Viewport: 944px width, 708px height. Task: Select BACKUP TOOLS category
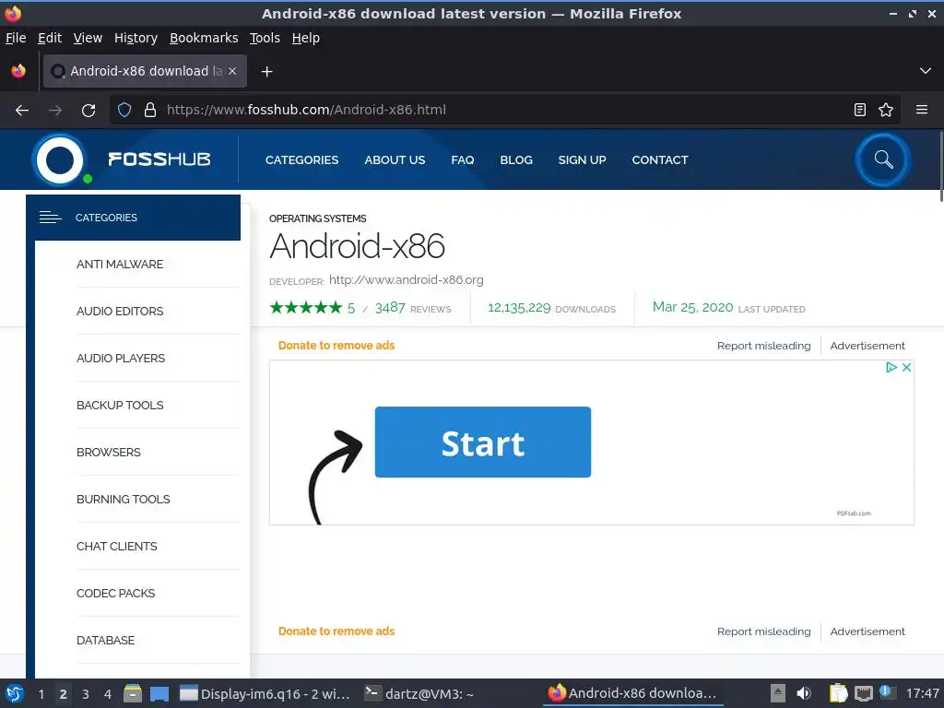120,406
